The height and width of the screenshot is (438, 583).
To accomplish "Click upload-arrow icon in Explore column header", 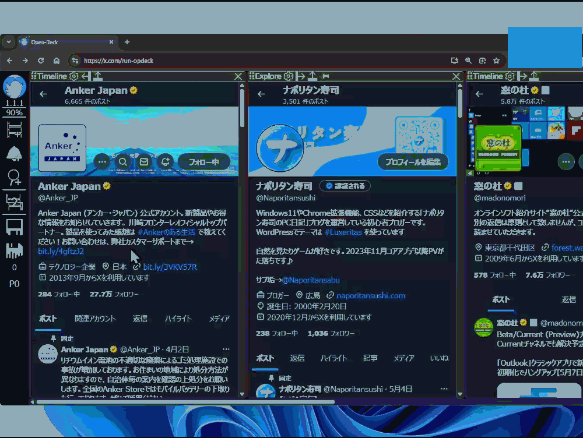I will click(x=312, y=76).
